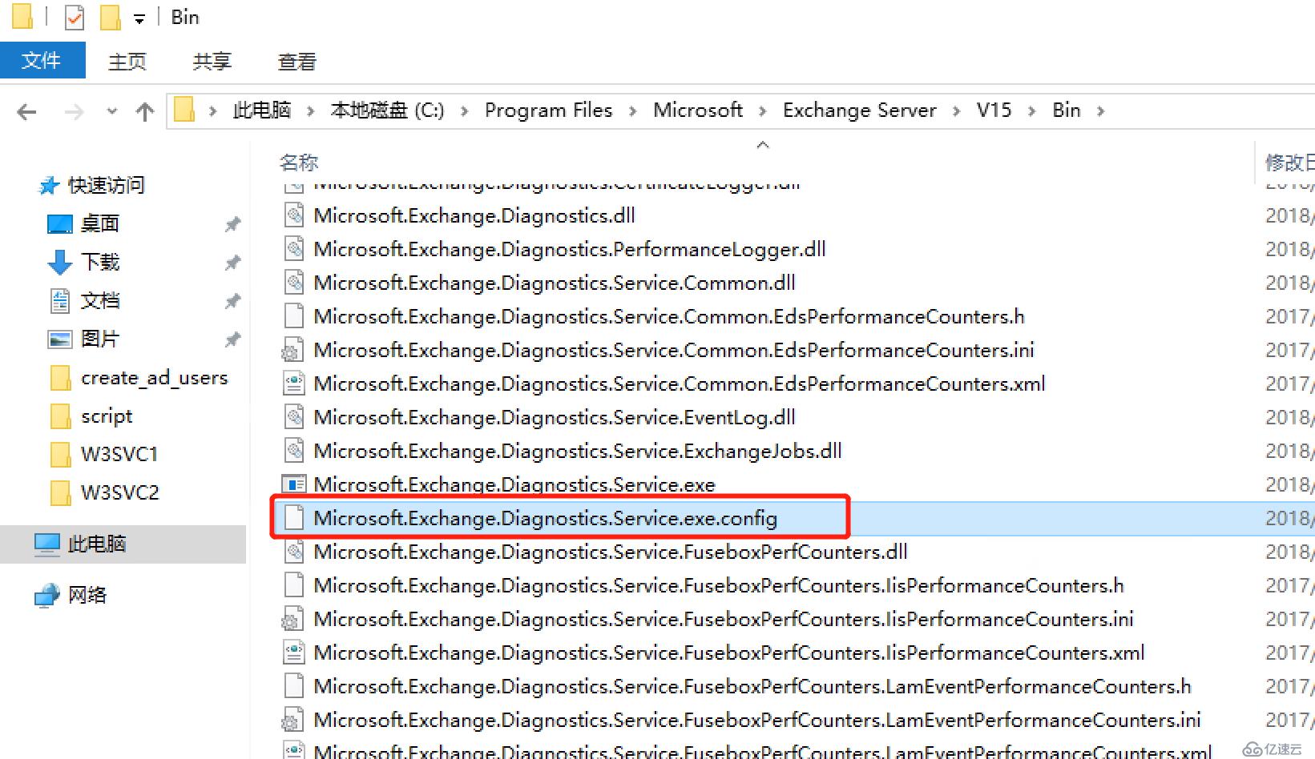This screenshot has width=1315, height=759.
Task: Click the Common.EdsPerformanceCounters.ini gear icon
Action: pos(292,350)
